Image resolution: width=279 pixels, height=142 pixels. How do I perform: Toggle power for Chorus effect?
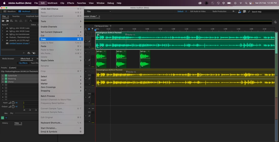6,82
